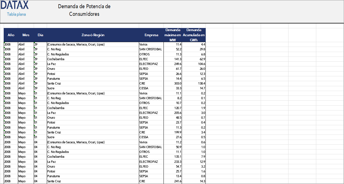Open the Tabla plana link
This screenshot has width=344, height=184.
(16, 14)
